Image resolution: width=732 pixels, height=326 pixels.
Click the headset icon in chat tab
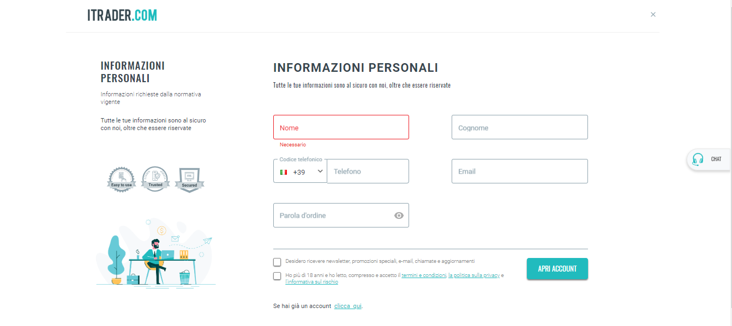[697, 159]
